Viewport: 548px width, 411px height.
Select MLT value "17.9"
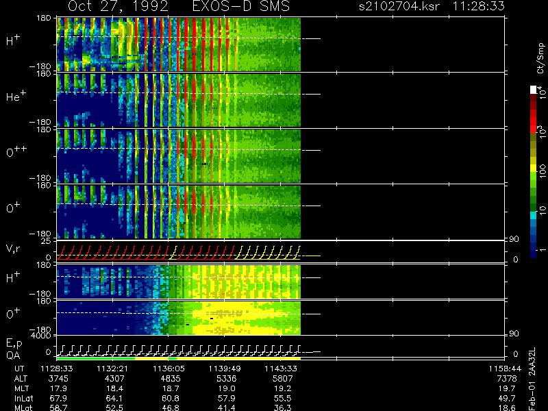[x=59, y=388]
